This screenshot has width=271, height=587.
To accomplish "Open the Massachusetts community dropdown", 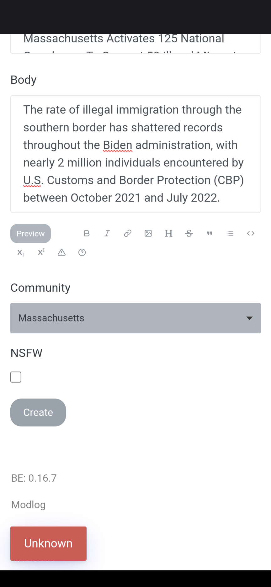I will click(135, 318).
